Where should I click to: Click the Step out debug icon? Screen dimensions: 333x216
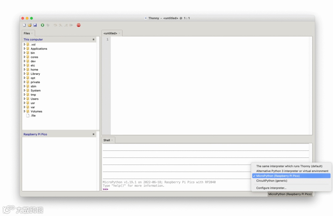point(66,25)
